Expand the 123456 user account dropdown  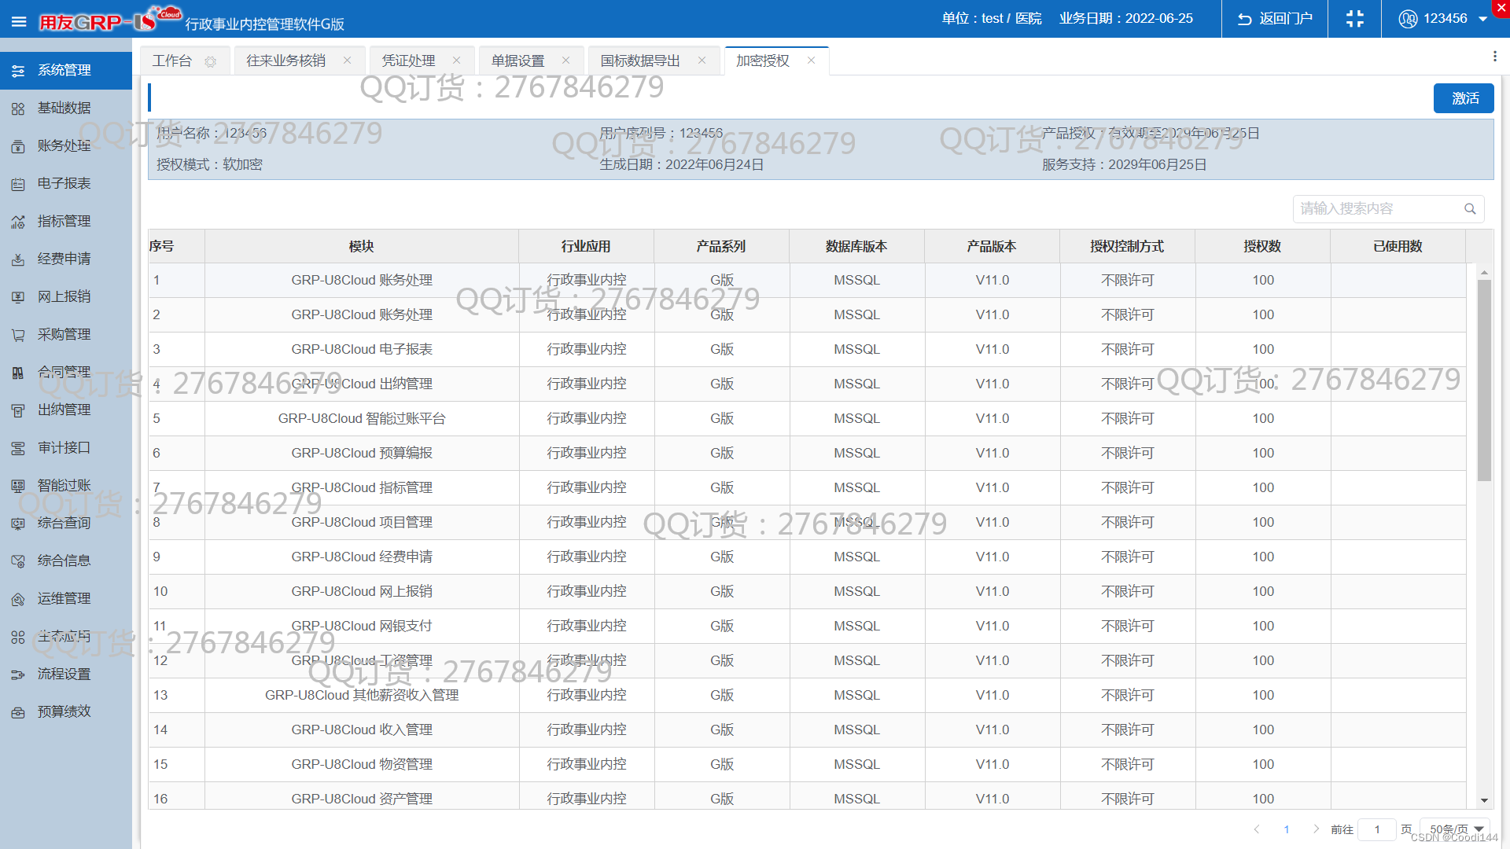tap(1444, 18)
